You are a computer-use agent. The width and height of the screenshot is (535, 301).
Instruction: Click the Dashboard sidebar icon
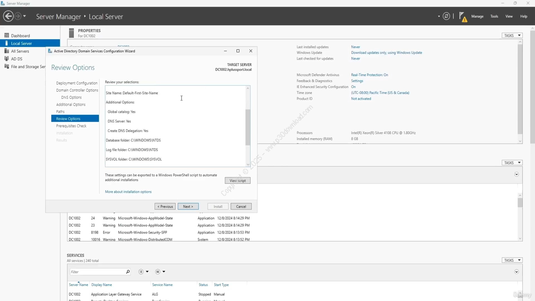click(6, 36)
